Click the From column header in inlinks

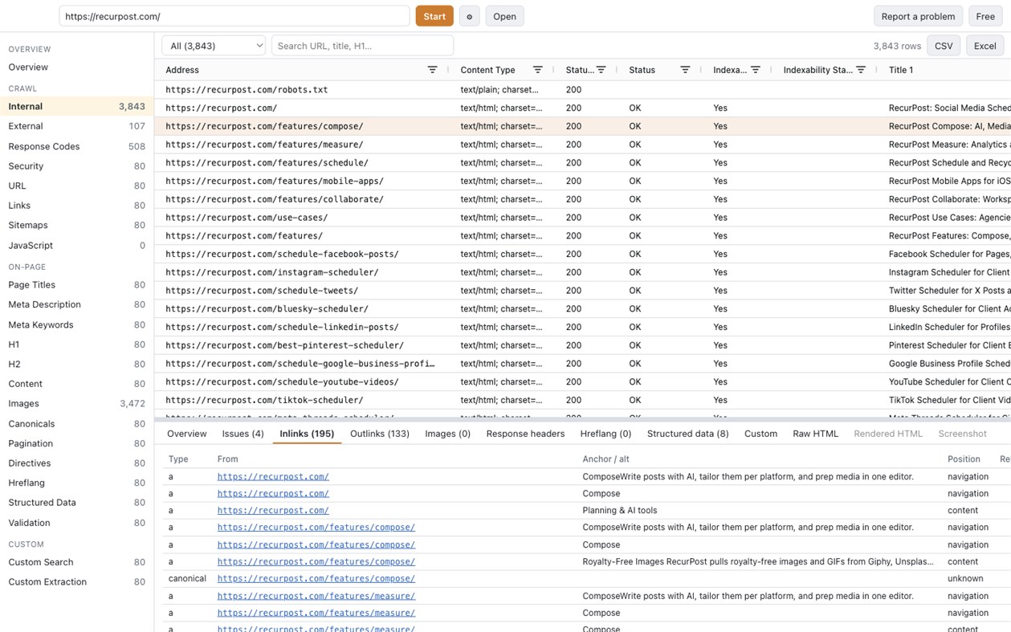coord(227,459)
